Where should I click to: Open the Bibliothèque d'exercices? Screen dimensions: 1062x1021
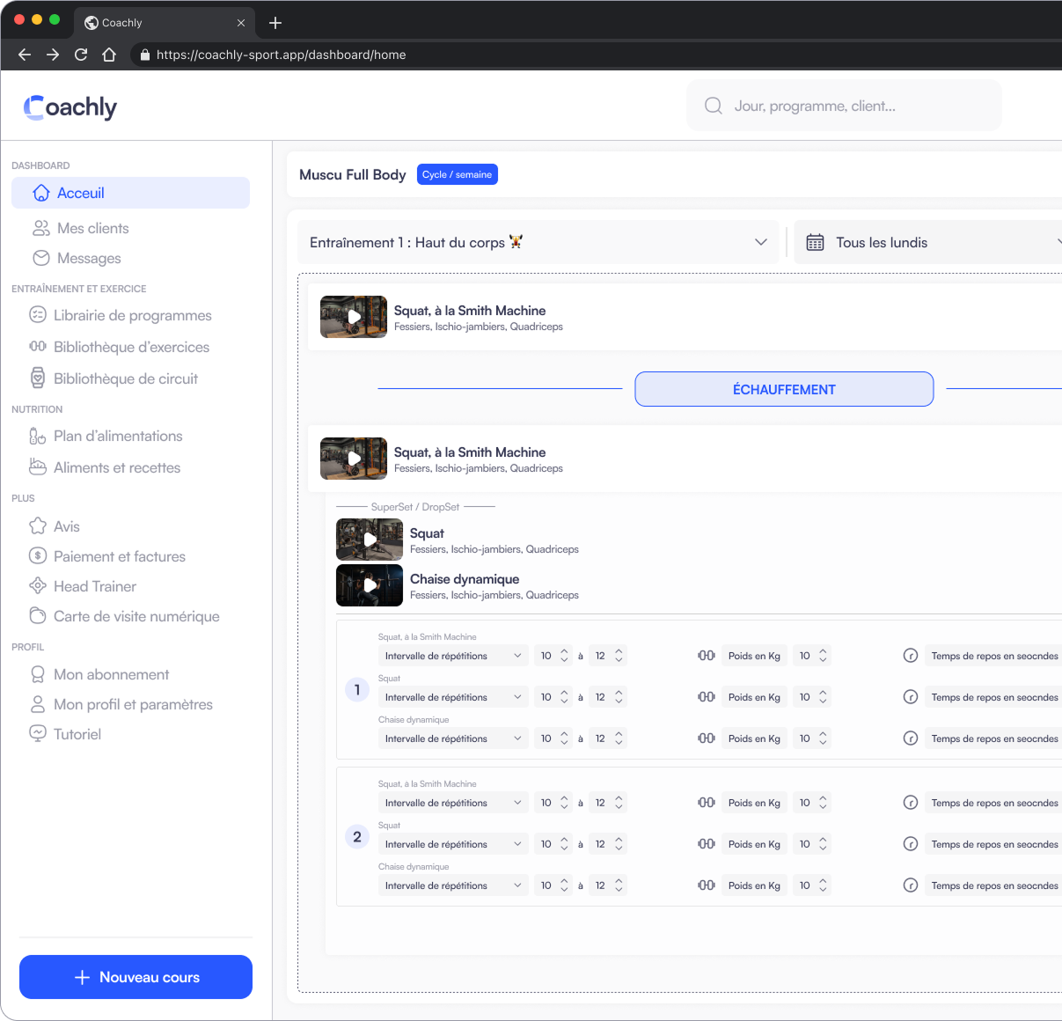[x=130, y=347]
